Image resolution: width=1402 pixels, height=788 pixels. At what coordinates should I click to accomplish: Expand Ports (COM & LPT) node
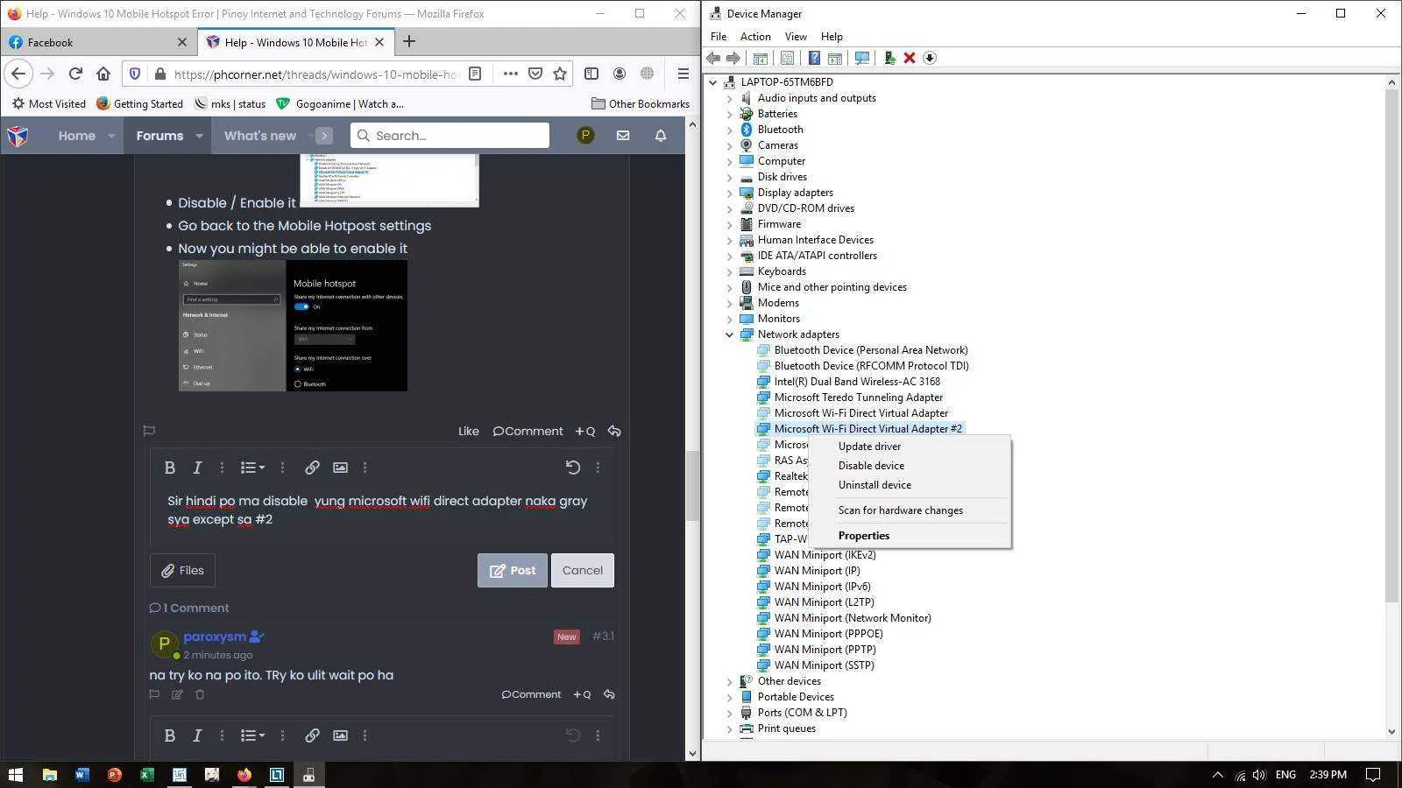(729, 713)
